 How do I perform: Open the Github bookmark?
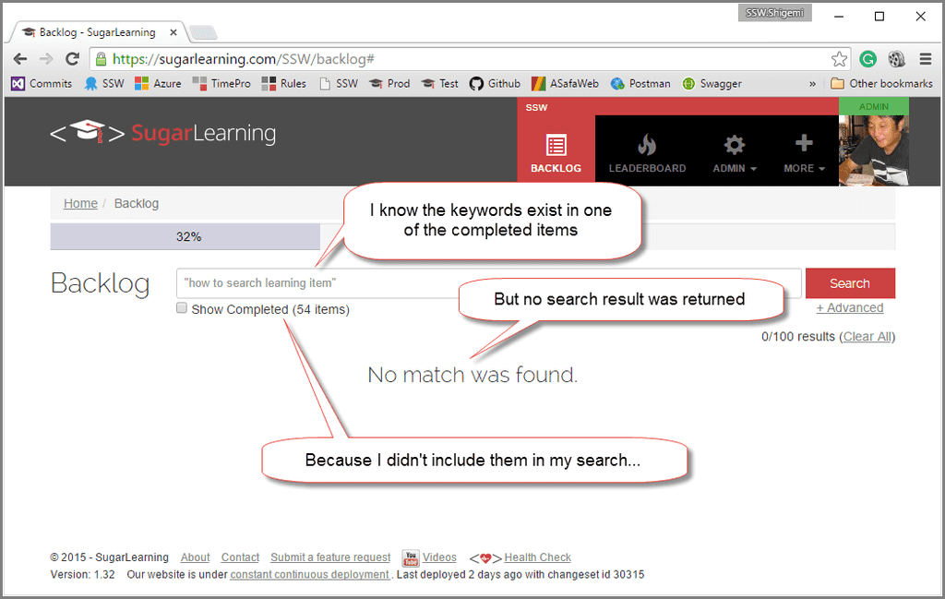(x=495, y=83)
